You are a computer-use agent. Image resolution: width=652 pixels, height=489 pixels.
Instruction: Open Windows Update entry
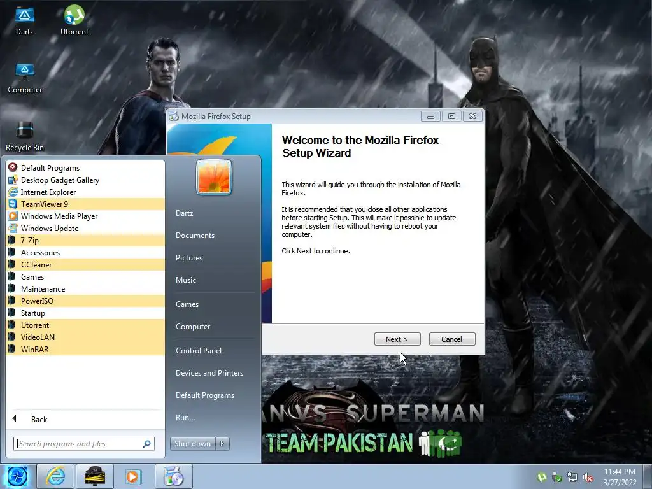86,228
